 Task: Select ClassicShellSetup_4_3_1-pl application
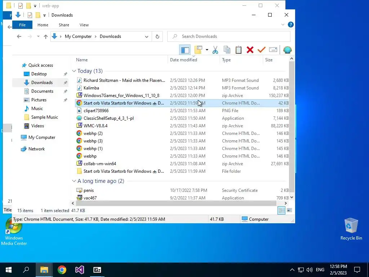pos(182,118)
